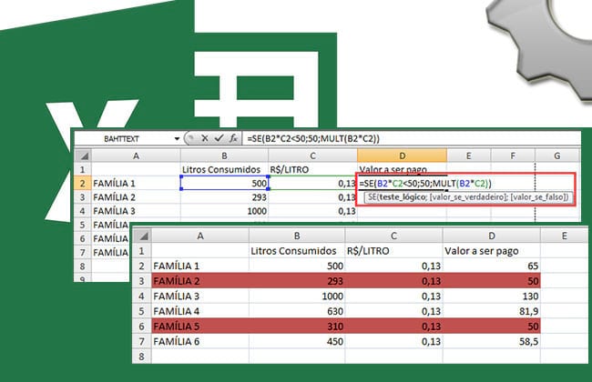Confirm formula with the checkmark icon
This screenshot has width=592, height=382.
coord(219,138)
